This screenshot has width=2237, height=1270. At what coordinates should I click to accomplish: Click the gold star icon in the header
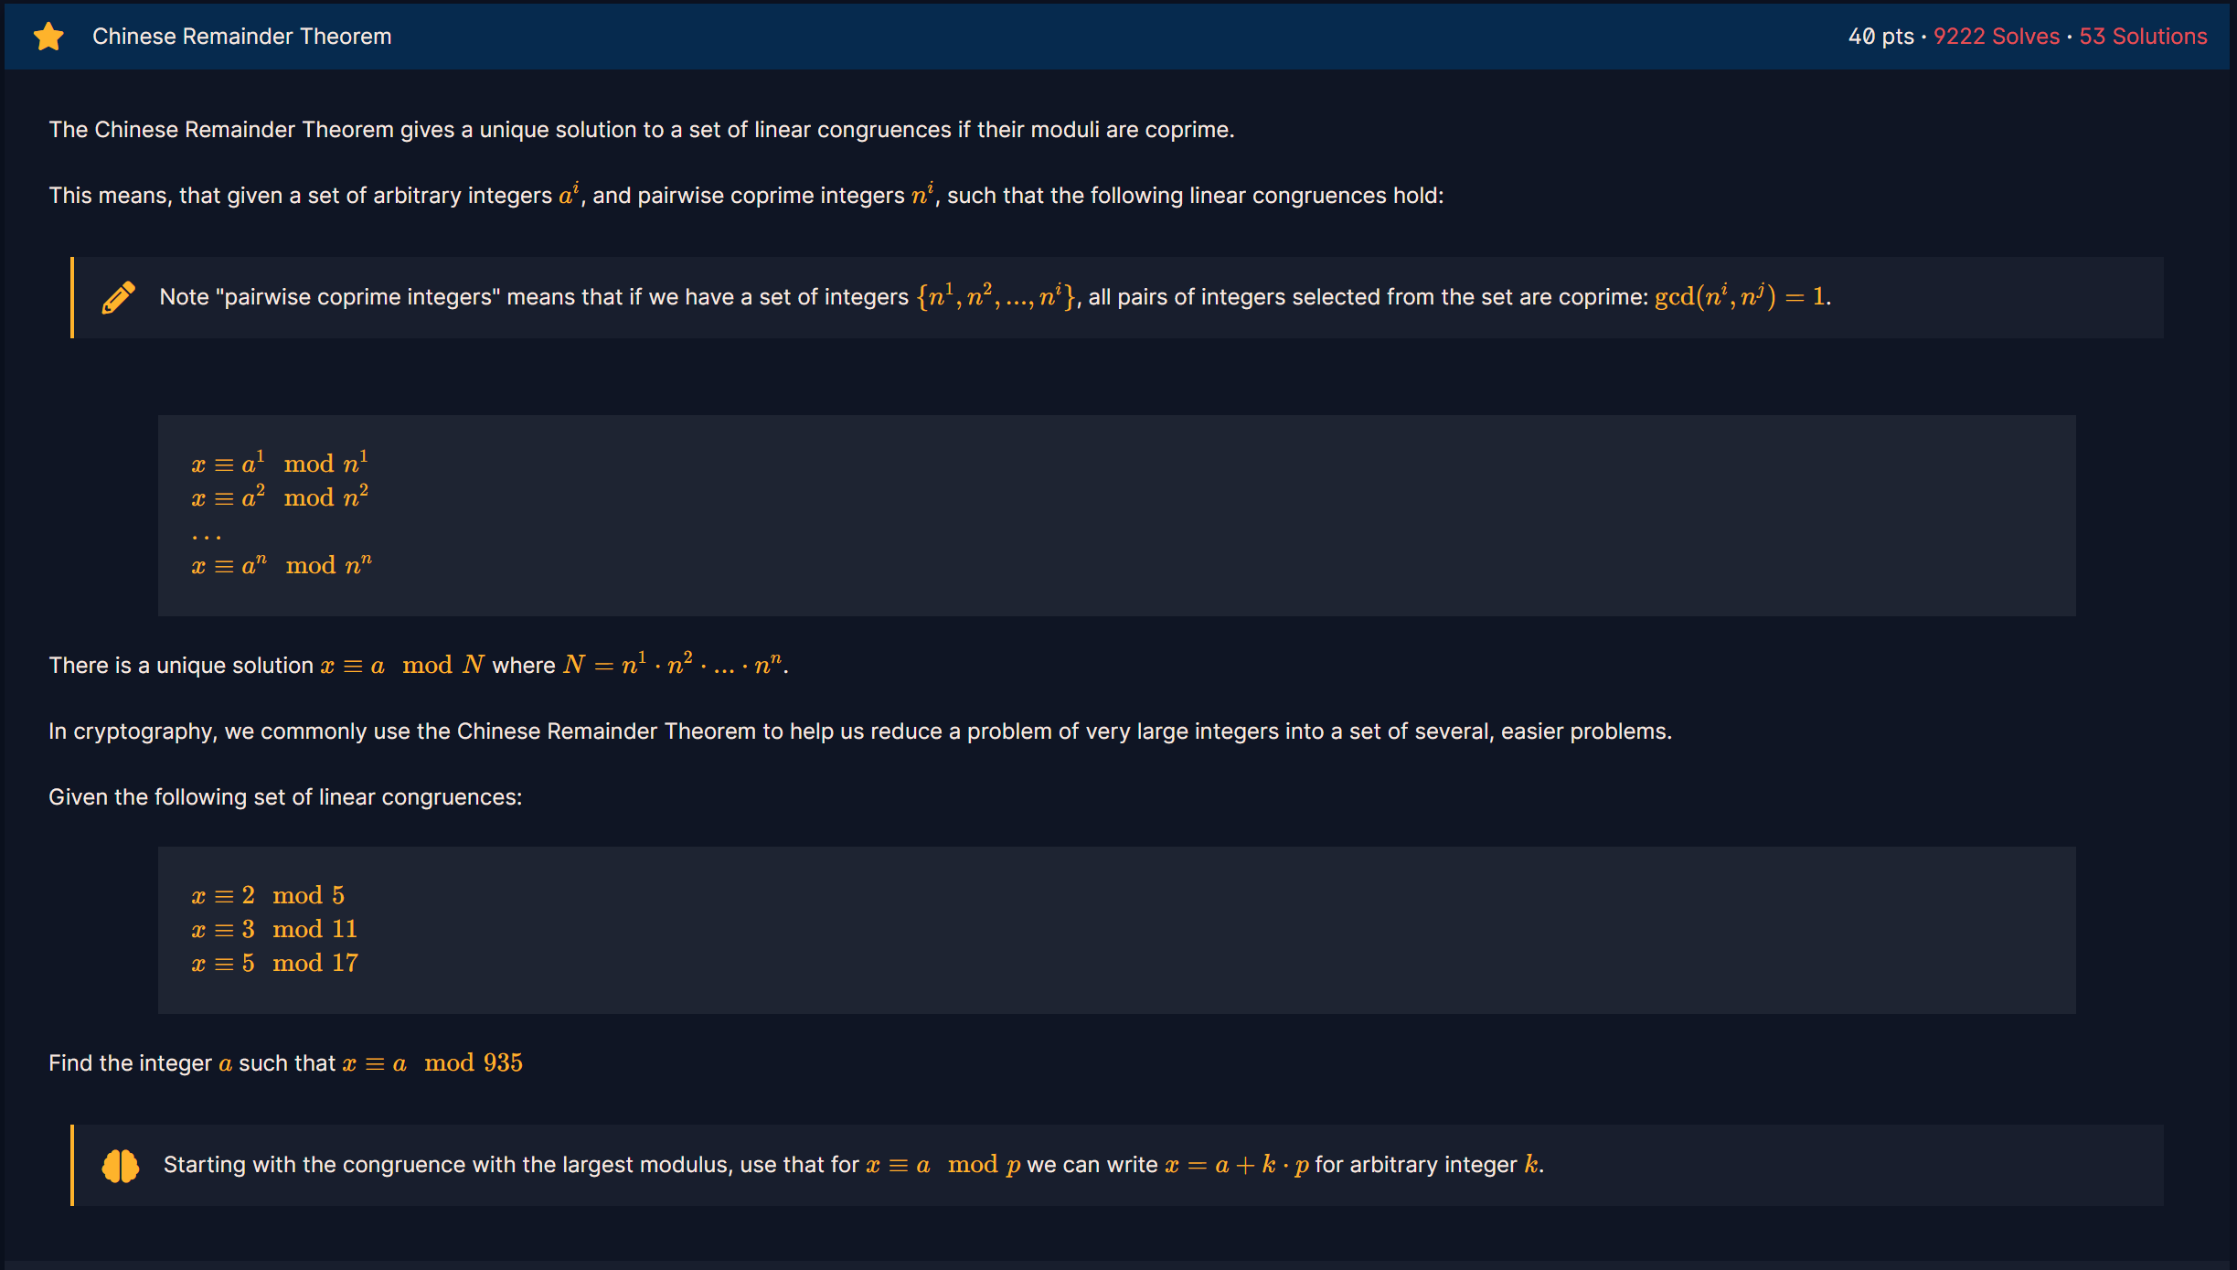48,37
